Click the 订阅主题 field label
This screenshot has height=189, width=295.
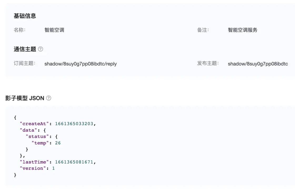coord(24,63)
